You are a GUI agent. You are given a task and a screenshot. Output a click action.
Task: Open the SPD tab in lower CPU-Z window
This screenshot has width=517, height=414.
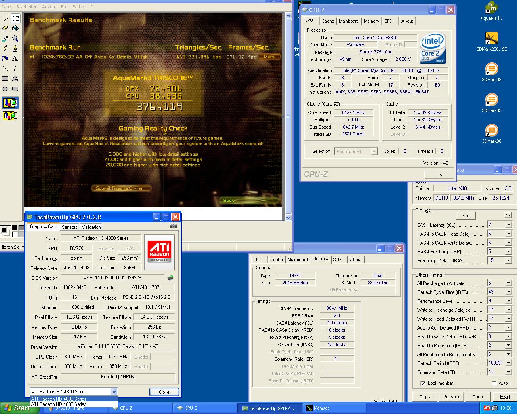click(337, 260)
